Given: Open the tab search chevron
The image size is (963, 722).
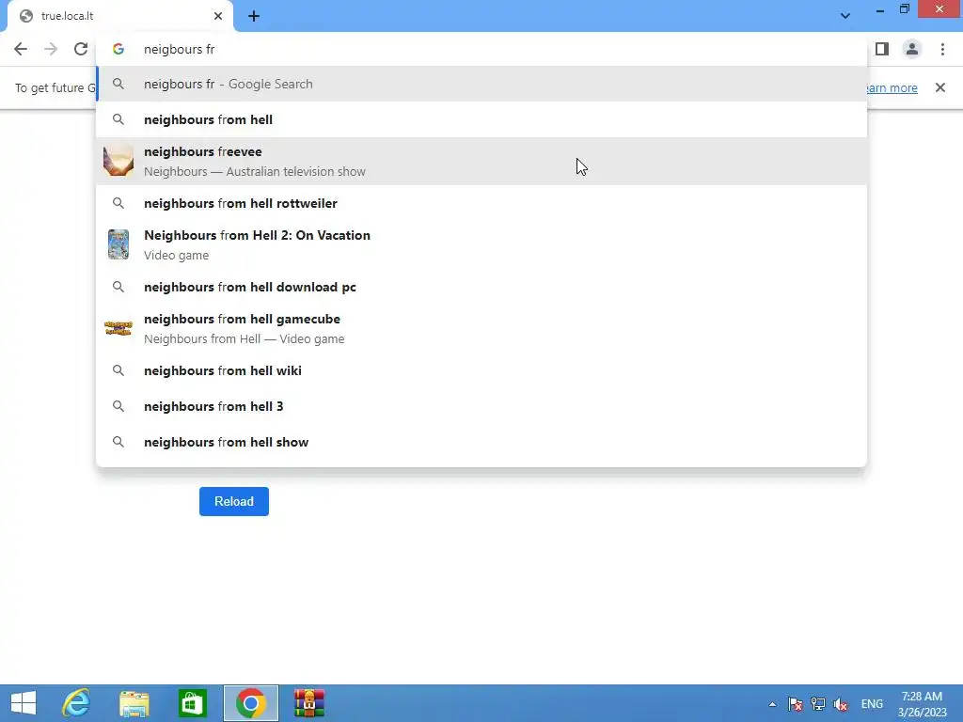Looking at the screenshot, I should pos(845,16).
